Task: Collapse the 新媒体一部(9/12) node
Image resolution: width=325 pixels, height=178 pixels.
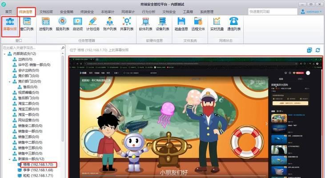Action: click(x=9, y=159)
